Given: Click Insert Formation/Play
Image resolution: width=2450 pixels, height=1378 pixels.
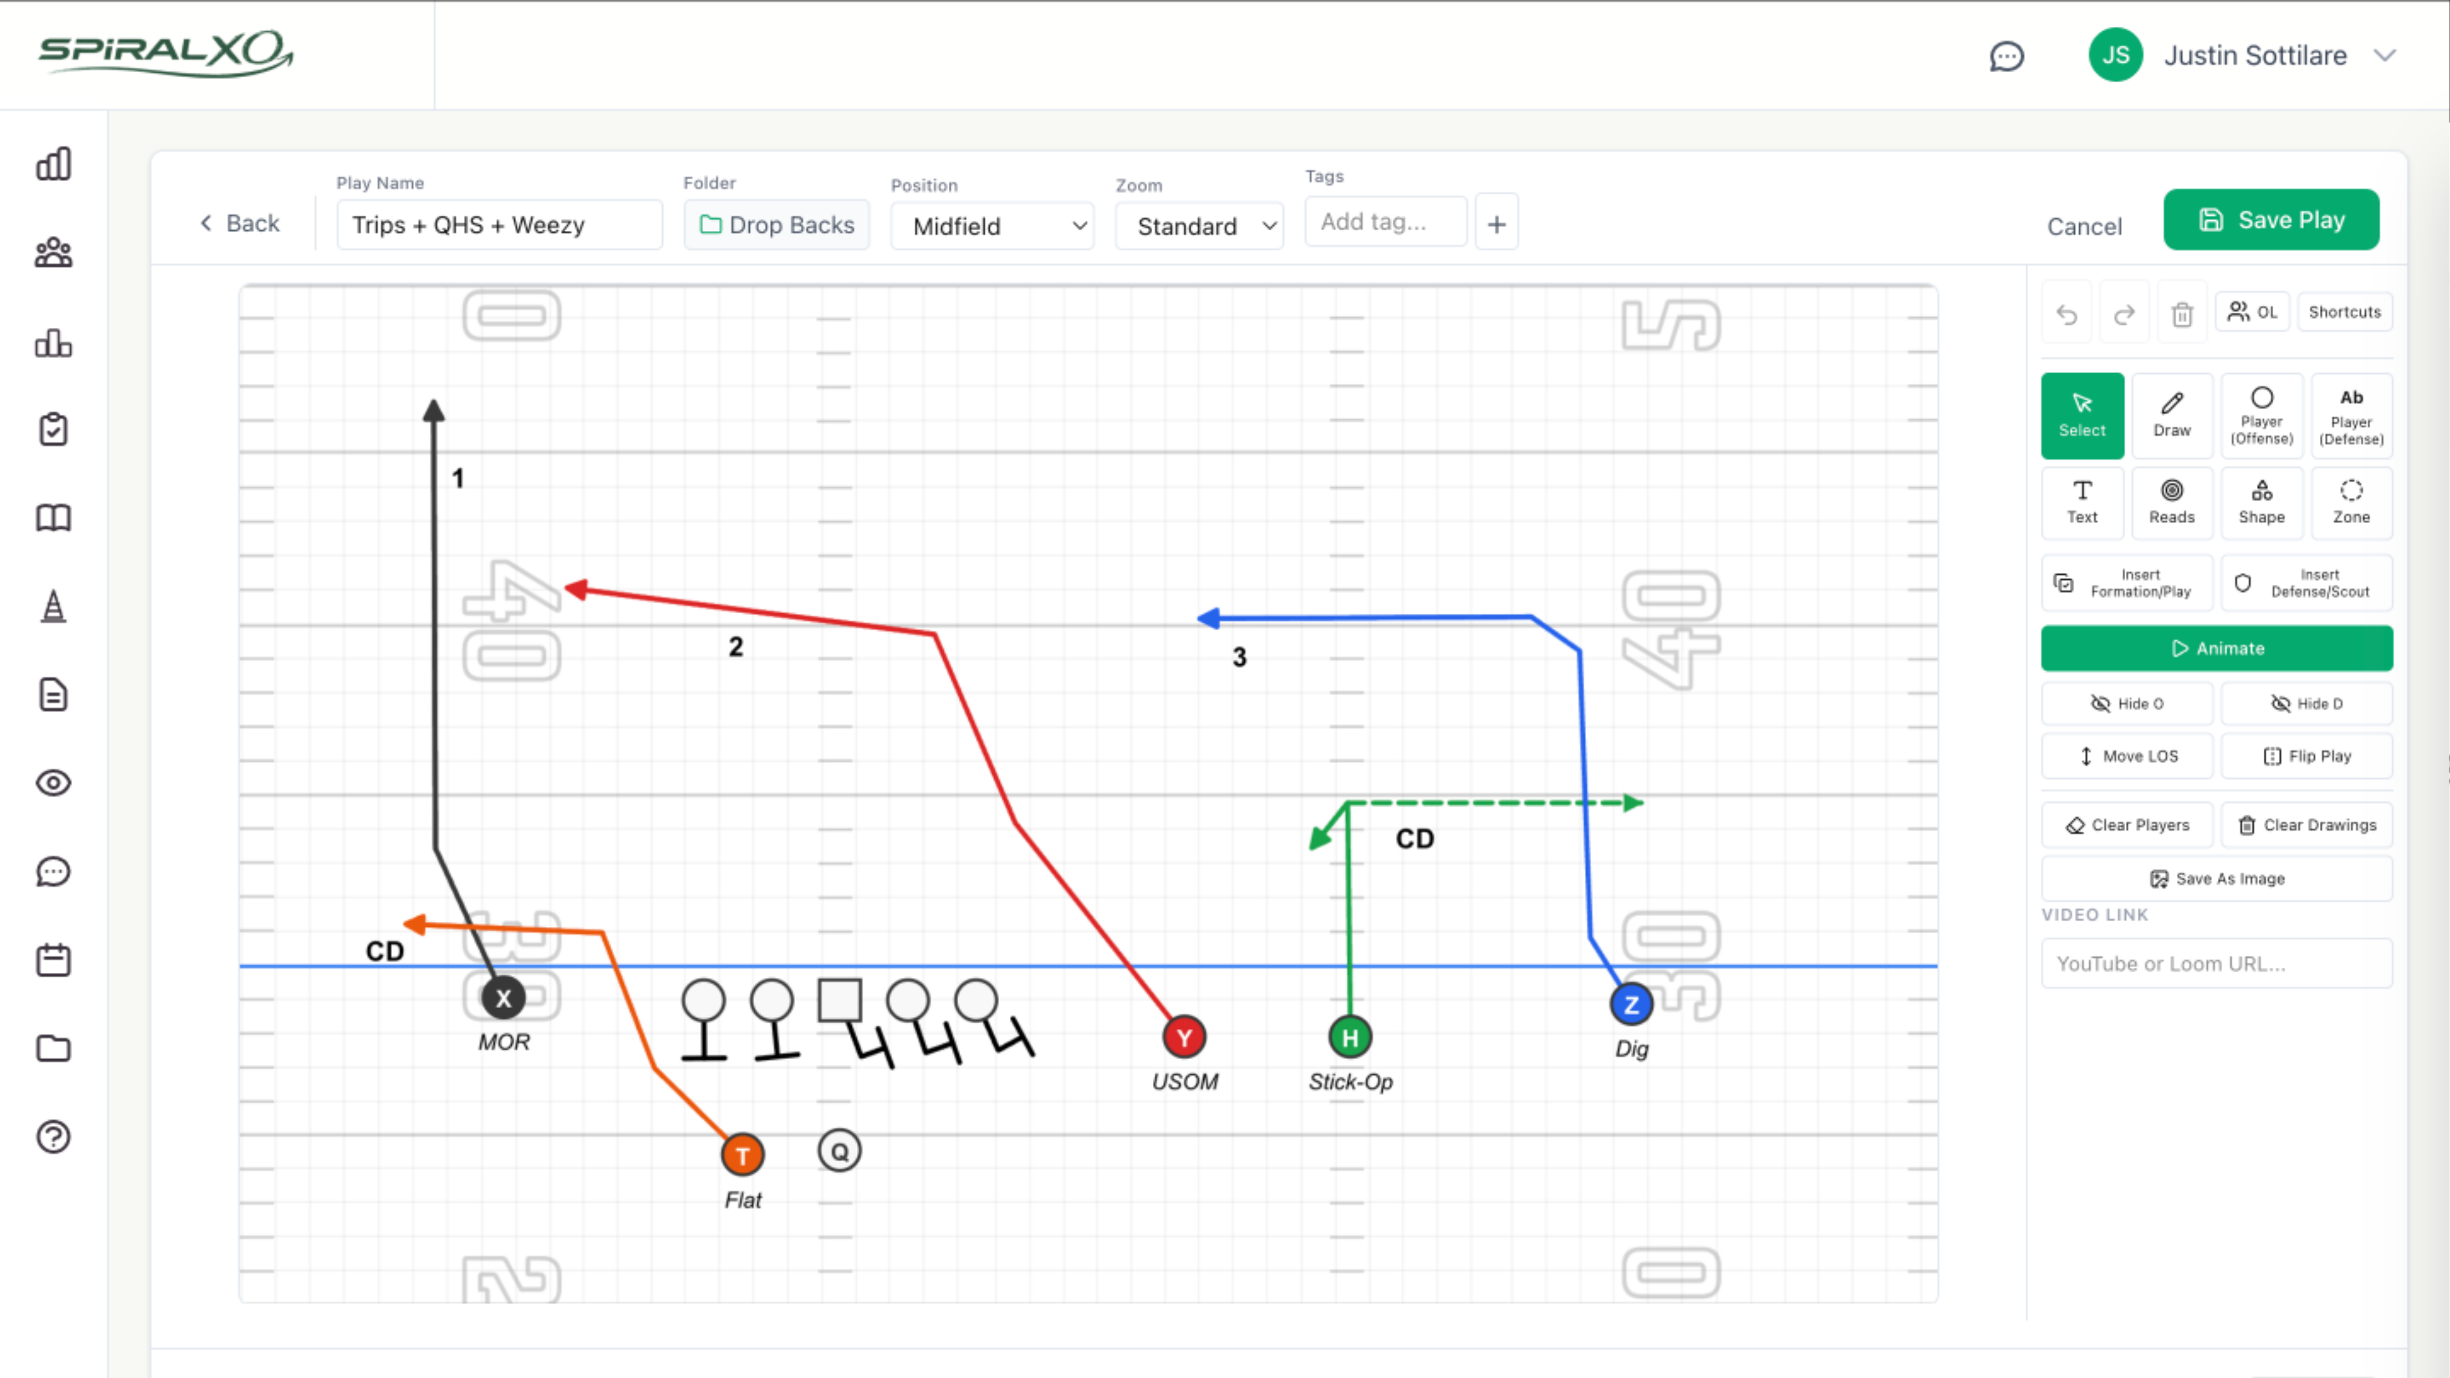Looking at the screenshot, I should (x=2127, y=582).
